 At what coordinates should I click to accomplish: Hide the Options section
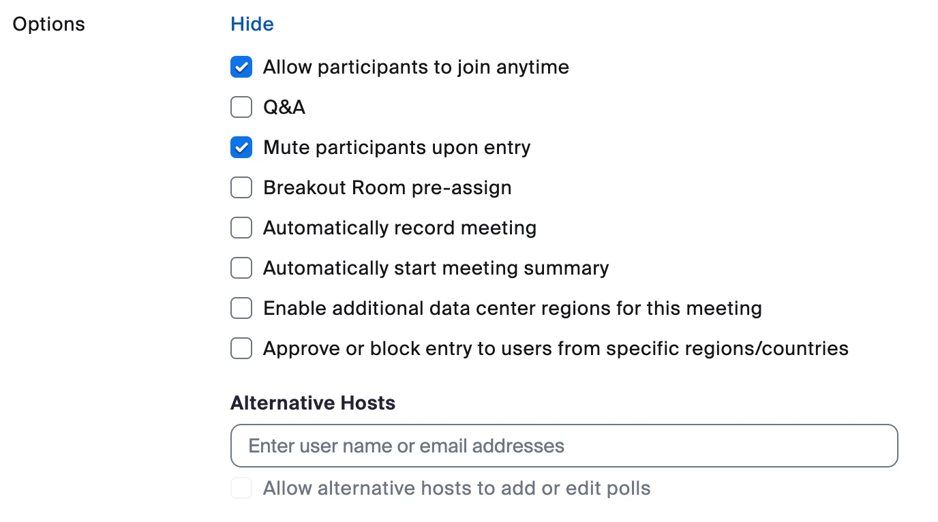(252, 25)
